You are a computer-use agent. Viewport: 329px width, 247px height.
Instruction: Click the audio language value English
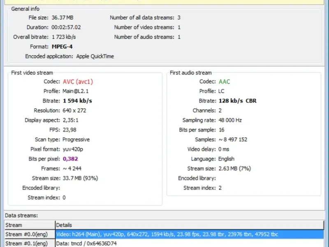coord(227,159)
